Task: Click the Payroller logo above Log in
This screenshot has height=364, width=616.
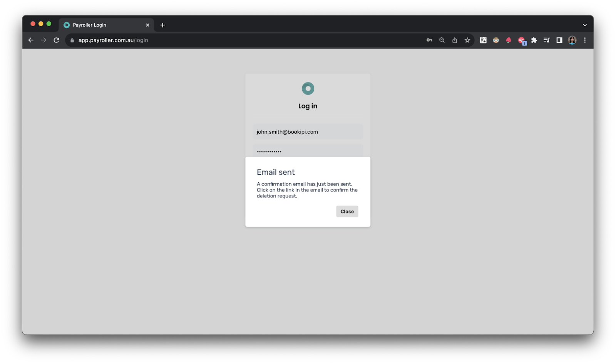Action: 307,88
